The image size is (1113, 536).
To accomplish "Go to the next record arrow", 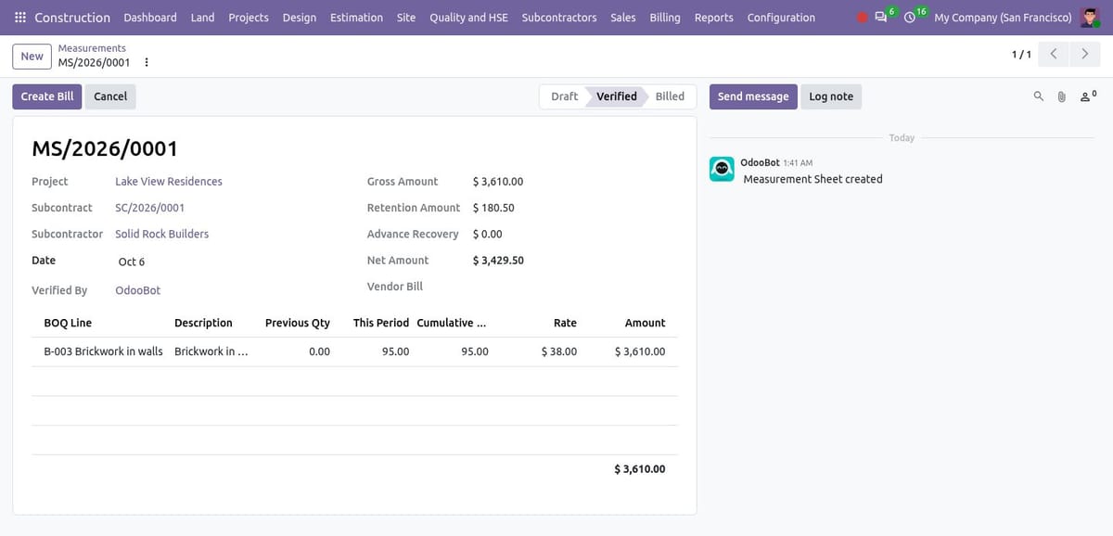I will click(x=1084, y=54).
